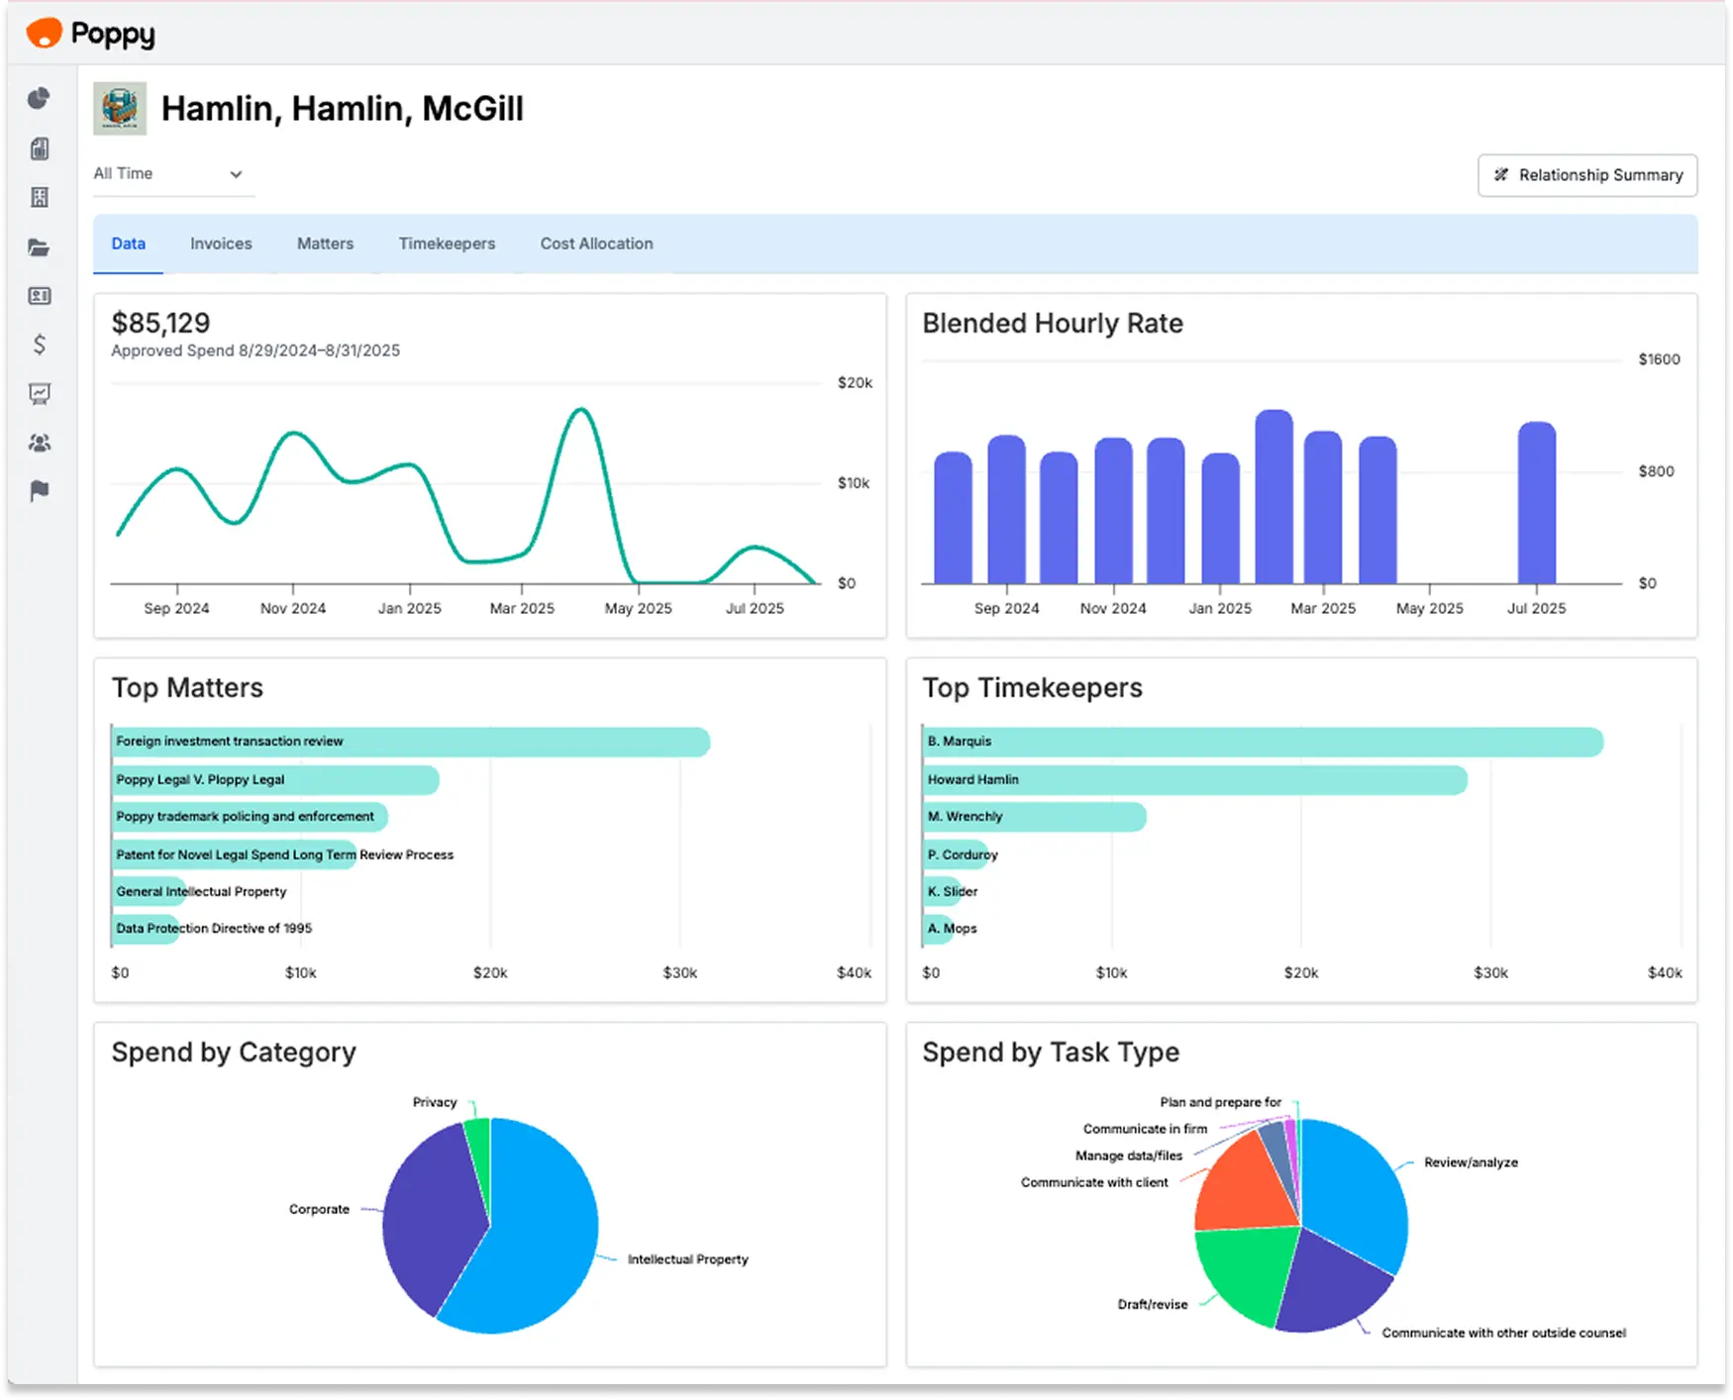Click the green Privacy pie slice
The height and width of the screenshot is (1400, 1733).
tap(480, 1149)
